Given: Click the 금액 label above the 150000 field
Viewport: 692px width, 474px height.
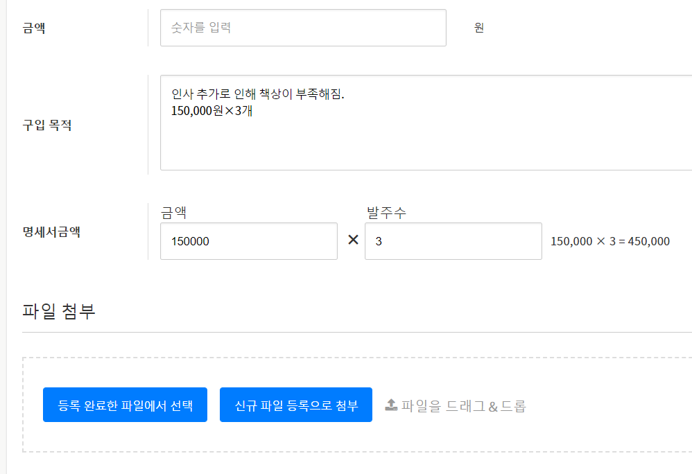Looking at the screenshot, I should [x=177, y=213].
